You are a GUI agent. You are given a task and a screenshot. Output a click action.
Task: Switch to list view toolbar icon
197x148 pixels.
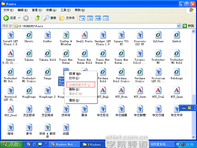(90, 18)
